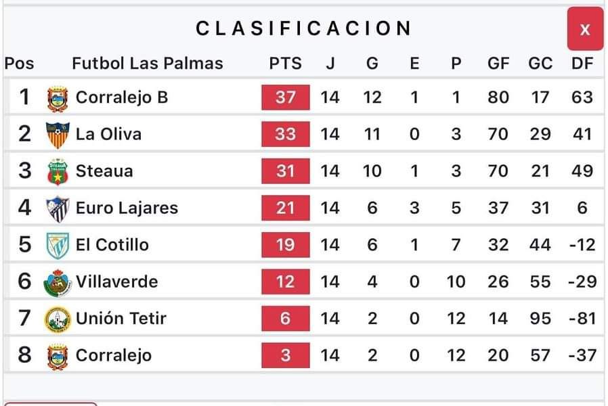The height and width of the screenshot is (406, 608).
Task: Click the La Oliva team crest
Action: (x=58, y=135)
